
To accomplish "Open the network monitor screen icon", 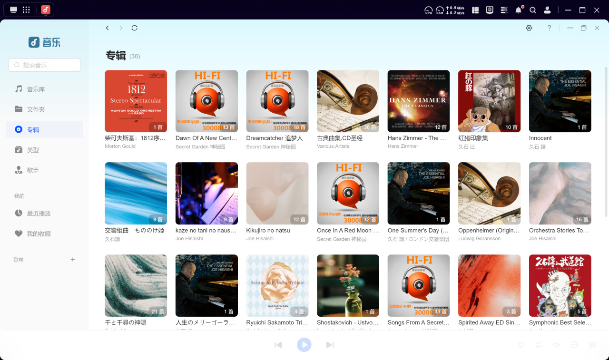I will click(490, 10).
